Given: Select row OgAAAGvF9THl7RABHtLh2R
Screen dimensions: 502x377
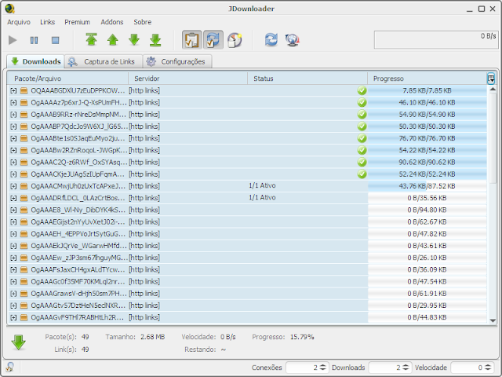Looking at the screenshot, I should tap(247, 317).
